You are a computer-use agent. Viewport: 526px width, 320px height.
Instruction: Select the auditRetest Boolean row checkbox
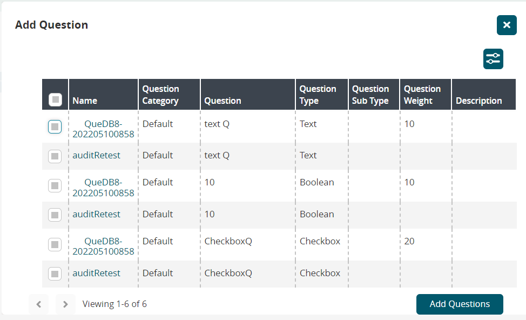(55, 215)
